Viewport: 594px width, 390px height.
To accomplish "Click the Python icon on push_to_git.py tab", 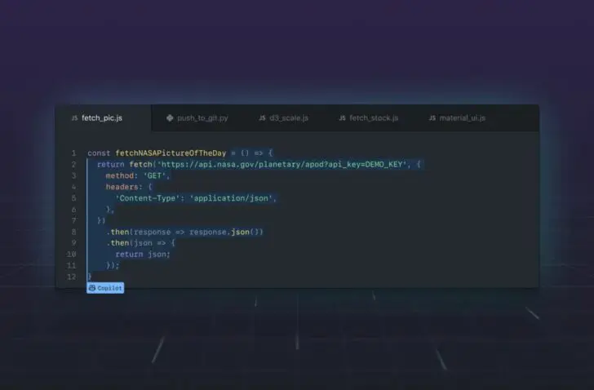I will (x=170, y=118).
